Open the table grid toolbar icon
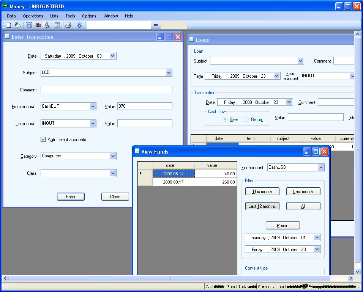 pos(29,25)
